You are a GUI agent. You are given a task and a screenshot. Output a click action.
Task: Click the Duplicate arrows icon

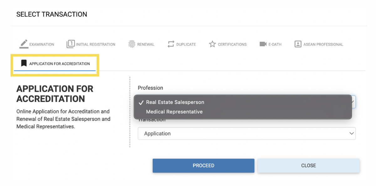point(171,44)
